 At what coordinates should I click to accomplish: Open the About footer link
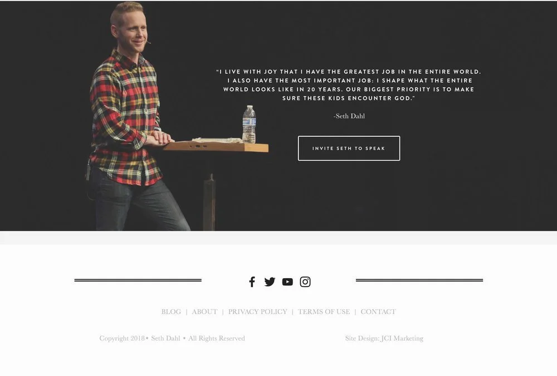(x=204, y=312)
